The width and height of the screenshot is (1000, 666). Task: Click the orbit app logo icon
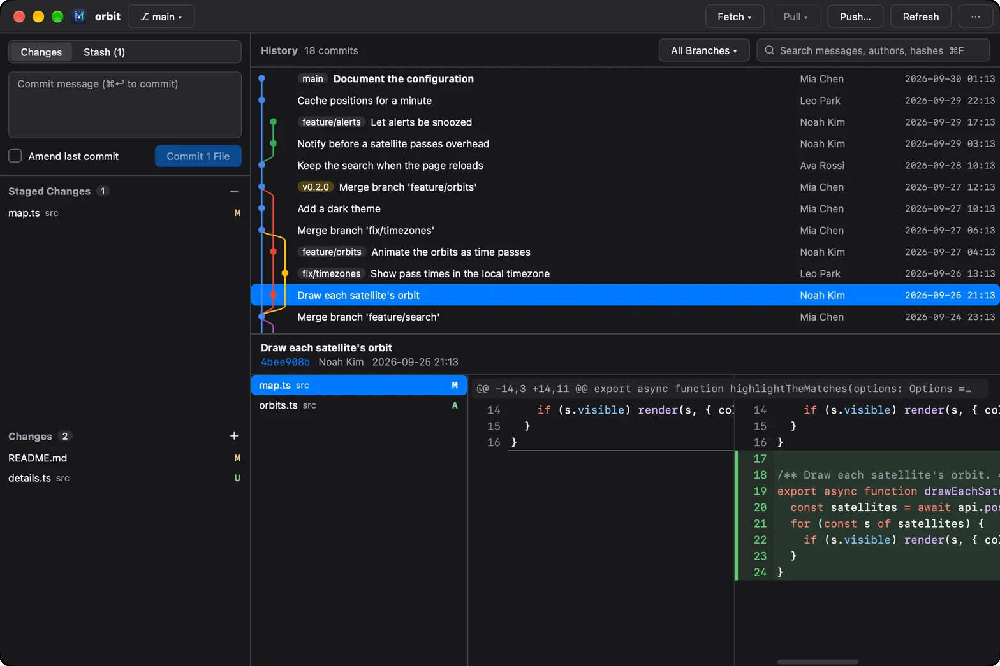(79, 17)
